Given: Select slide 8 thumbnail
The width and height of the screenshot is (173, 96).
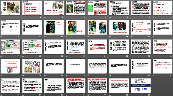Looking at the screenshot, I should [163, 8].
